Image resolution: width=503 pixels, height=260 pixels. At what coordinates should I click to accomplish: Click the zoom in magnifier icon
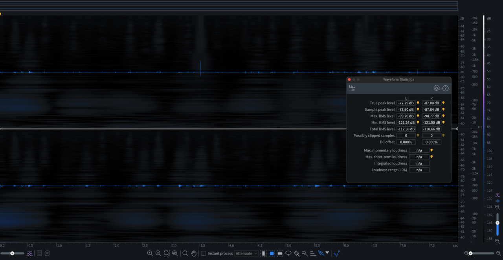150,253
